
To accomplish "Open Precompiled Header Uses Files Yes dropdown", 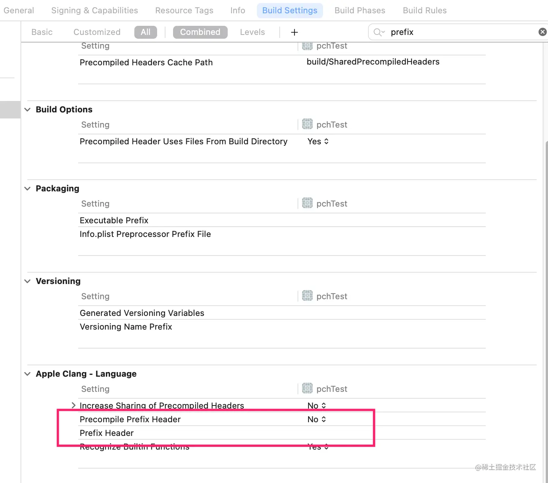I will (x=318, y=141).
